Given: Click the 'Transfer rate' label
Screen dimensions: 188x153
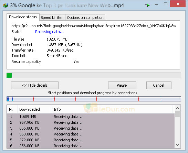Looking at the screenshot, I should point(22,50).
